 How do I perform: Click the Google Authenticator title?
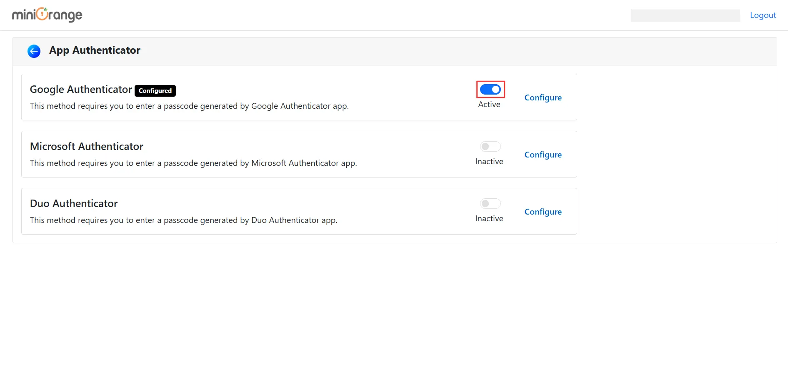coord(81,90)
